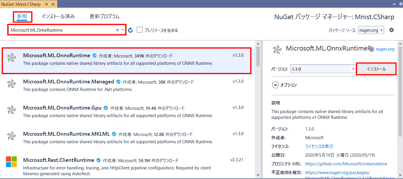403x179 pixels.
Task: Select Microsoft.ML.OnnxRuntime.Gpu package name
Action: click(x=62, y=108)
